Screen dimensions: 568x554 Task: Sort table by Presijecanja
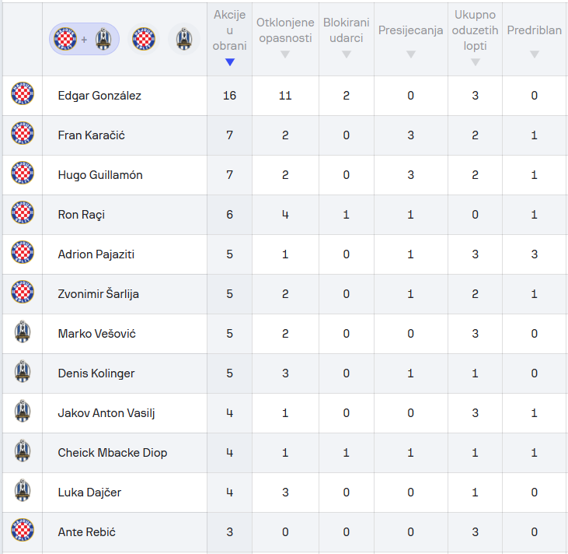point(410,38)
